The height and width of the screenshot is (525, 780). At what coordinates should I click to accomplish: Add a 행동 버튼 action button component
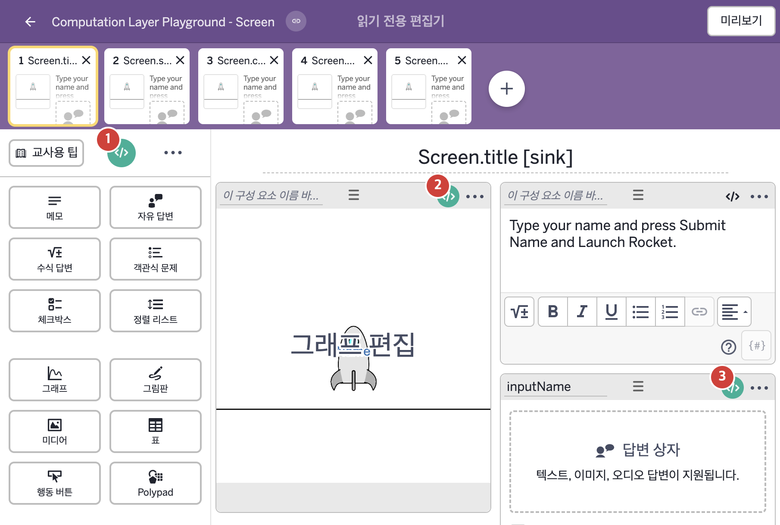click(x=55, y=483)
